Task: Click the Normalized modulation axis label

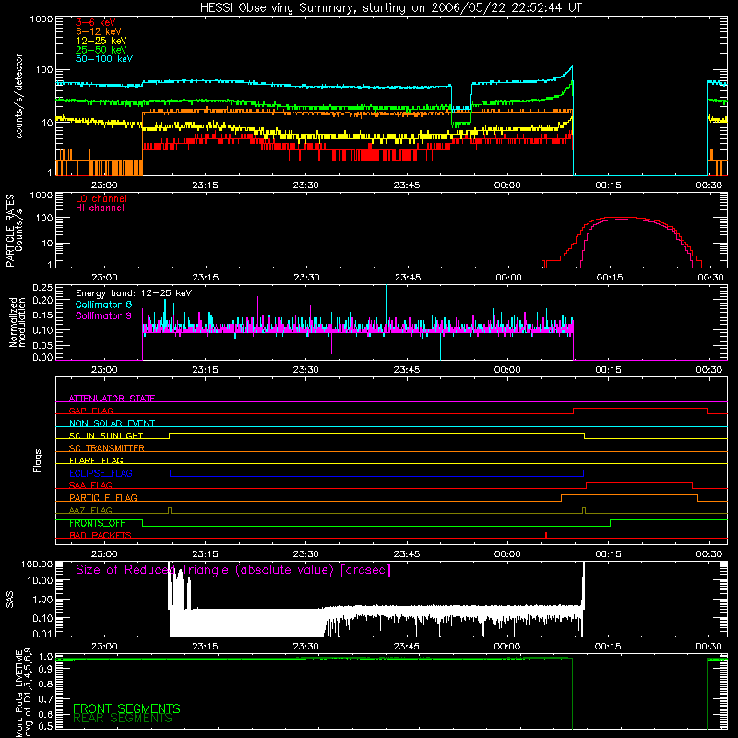Action: (x=17, y=322)
